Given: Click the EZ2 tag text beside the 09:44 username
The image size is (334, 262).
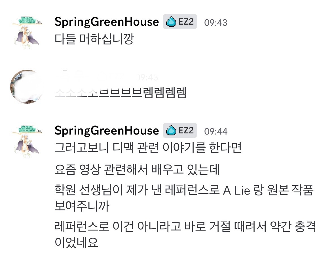Looking at the screenshot, I should [186, 131].
